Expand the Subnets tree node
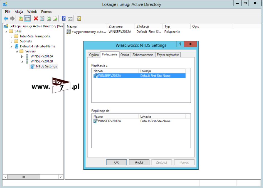The height and width of the screenshot is (188, 263). point(11,41)
